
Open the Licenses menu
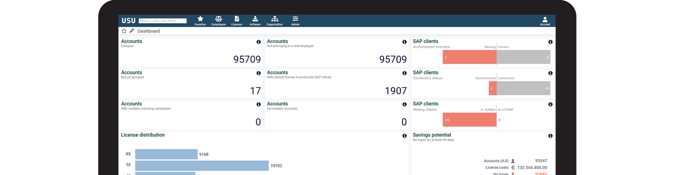[x=237, y=21]
